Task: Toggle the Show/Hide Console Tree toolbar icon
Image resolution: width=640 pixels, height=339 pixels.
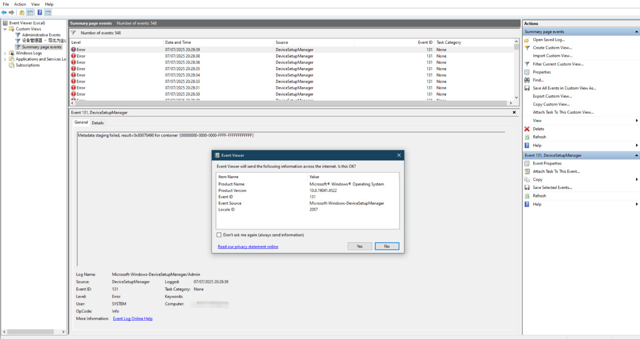Action: point(31,12)
